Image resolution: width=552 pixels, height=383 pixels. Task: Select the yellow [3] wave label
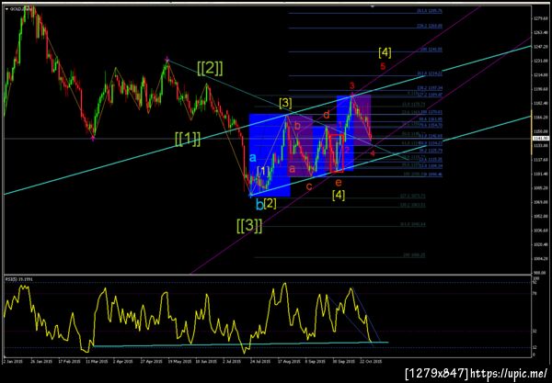click(x=285, y=103)
